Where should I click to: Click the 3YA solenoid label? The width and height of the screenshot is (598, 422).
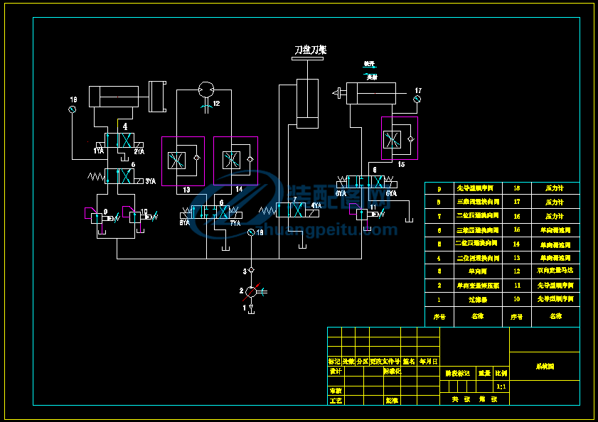coord(151,181)
